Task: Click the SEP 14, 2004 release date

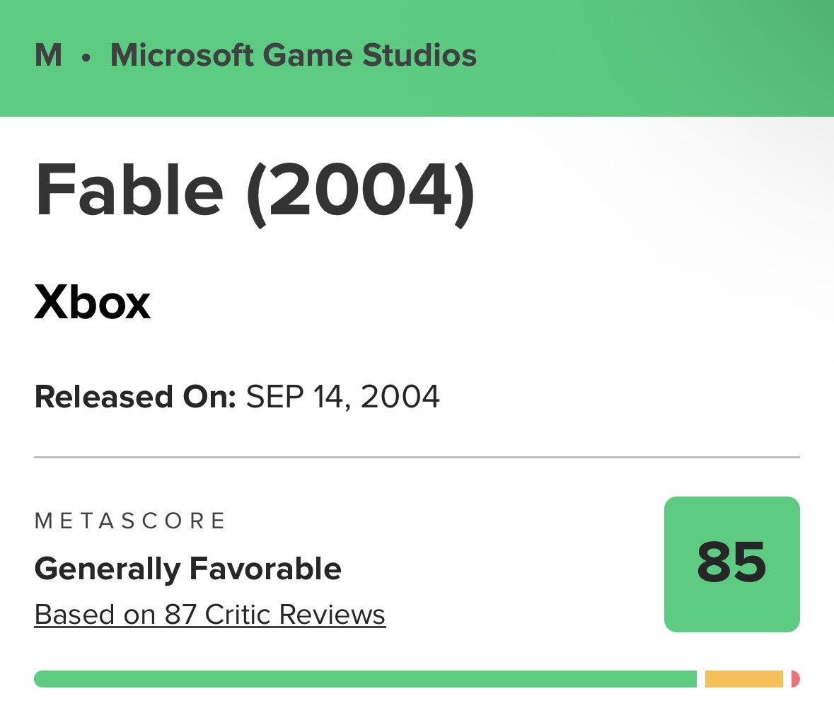Action: (x=342, y=397)
